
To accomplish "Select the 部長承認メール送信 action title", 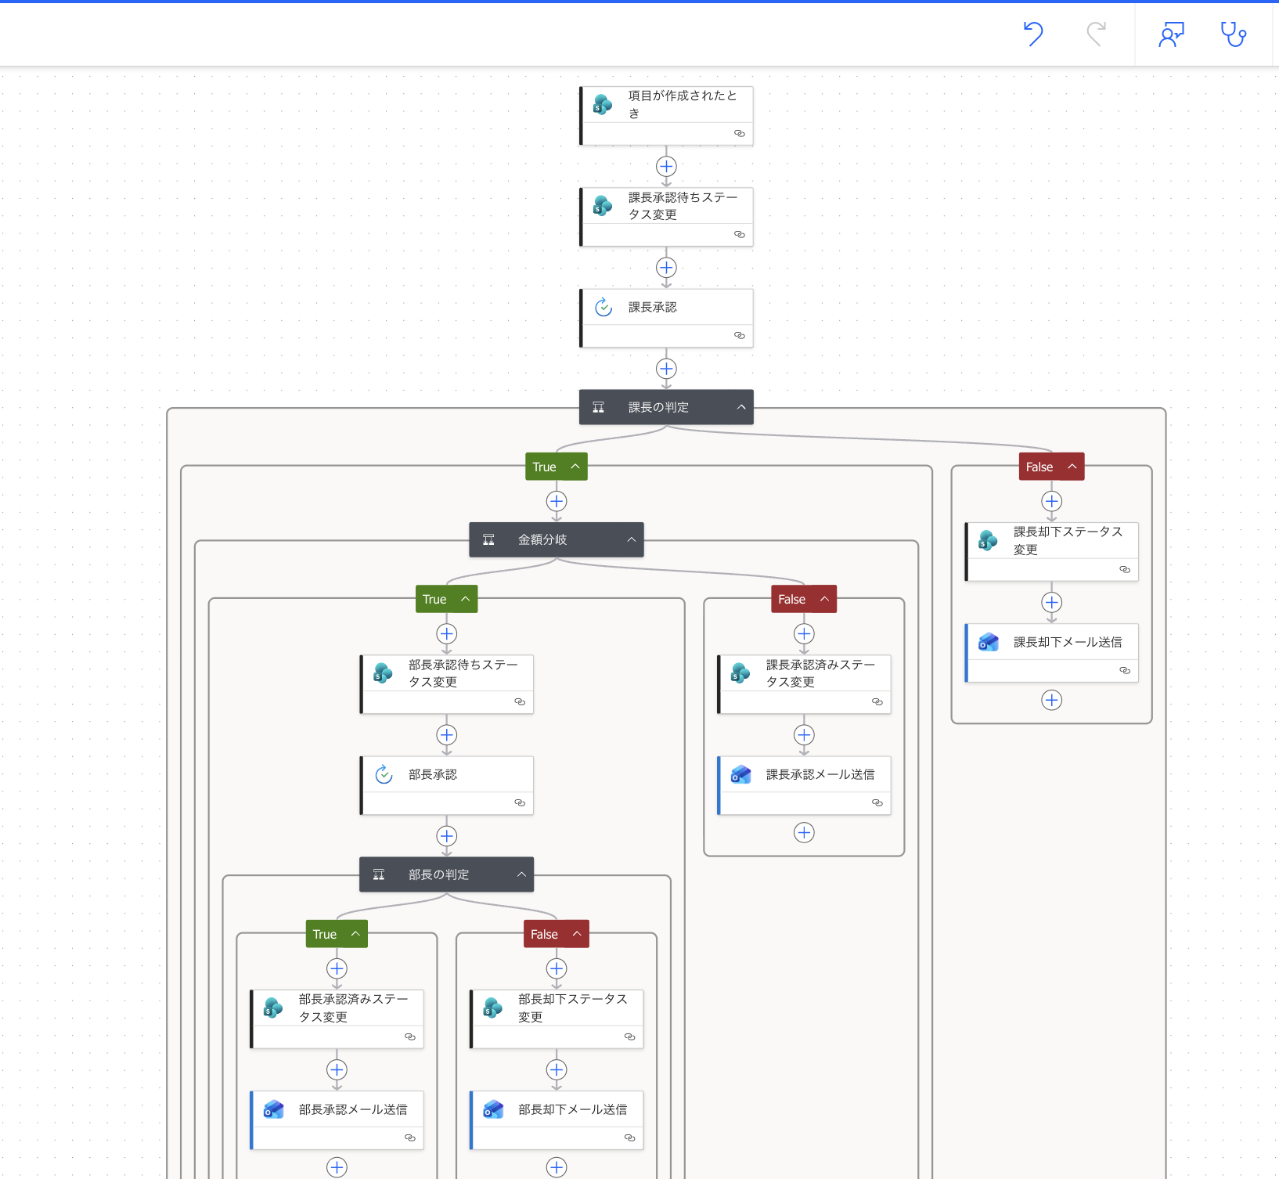I will pyautogui.click(x=353, y=1109).
